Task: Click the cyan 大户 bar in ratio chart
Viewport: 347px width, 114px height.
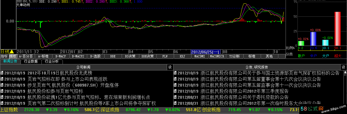Action: pyautogui.click(x=325, y=42)
